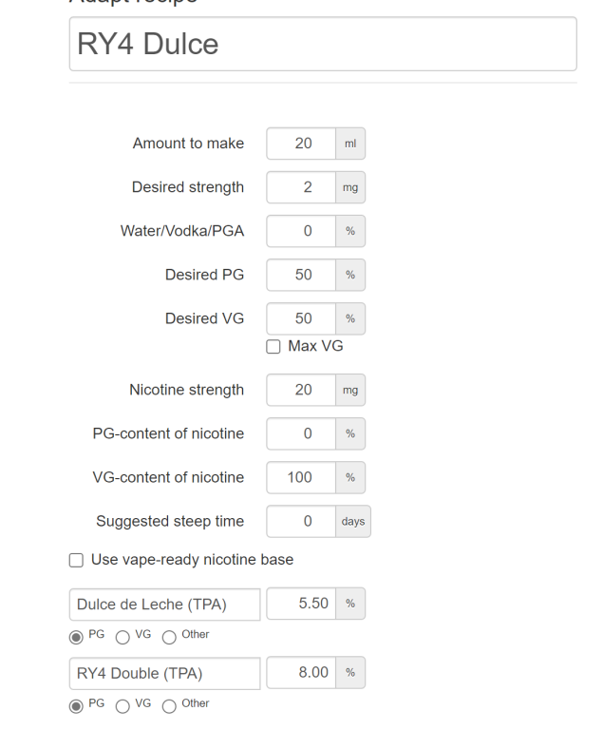
Task: Edit the 5.50 percent flavor amount
Action: [301, 604]
